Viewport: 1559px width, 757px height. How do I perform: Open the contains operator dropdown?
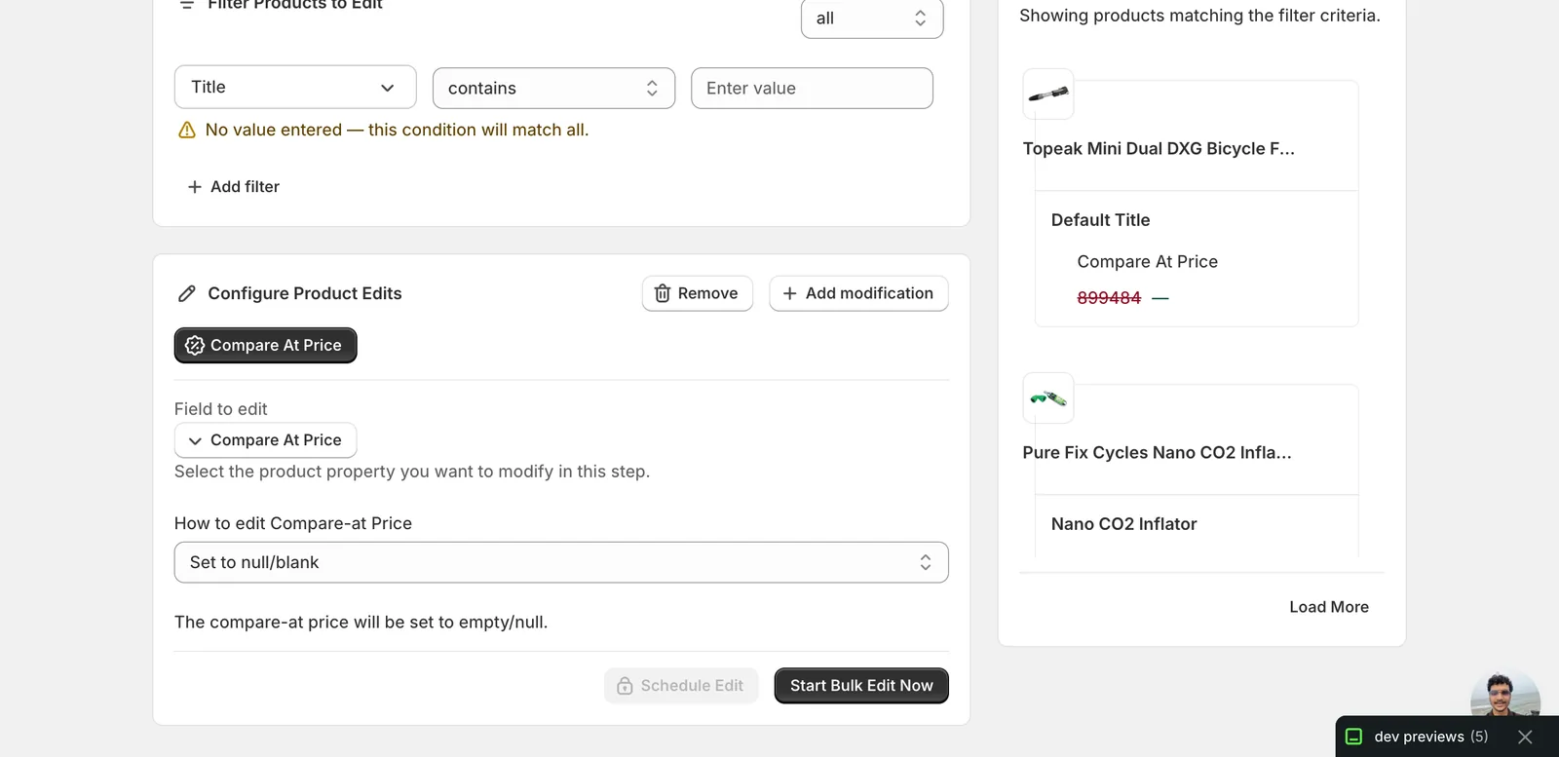pyautogui.click(x=553, y=88)
